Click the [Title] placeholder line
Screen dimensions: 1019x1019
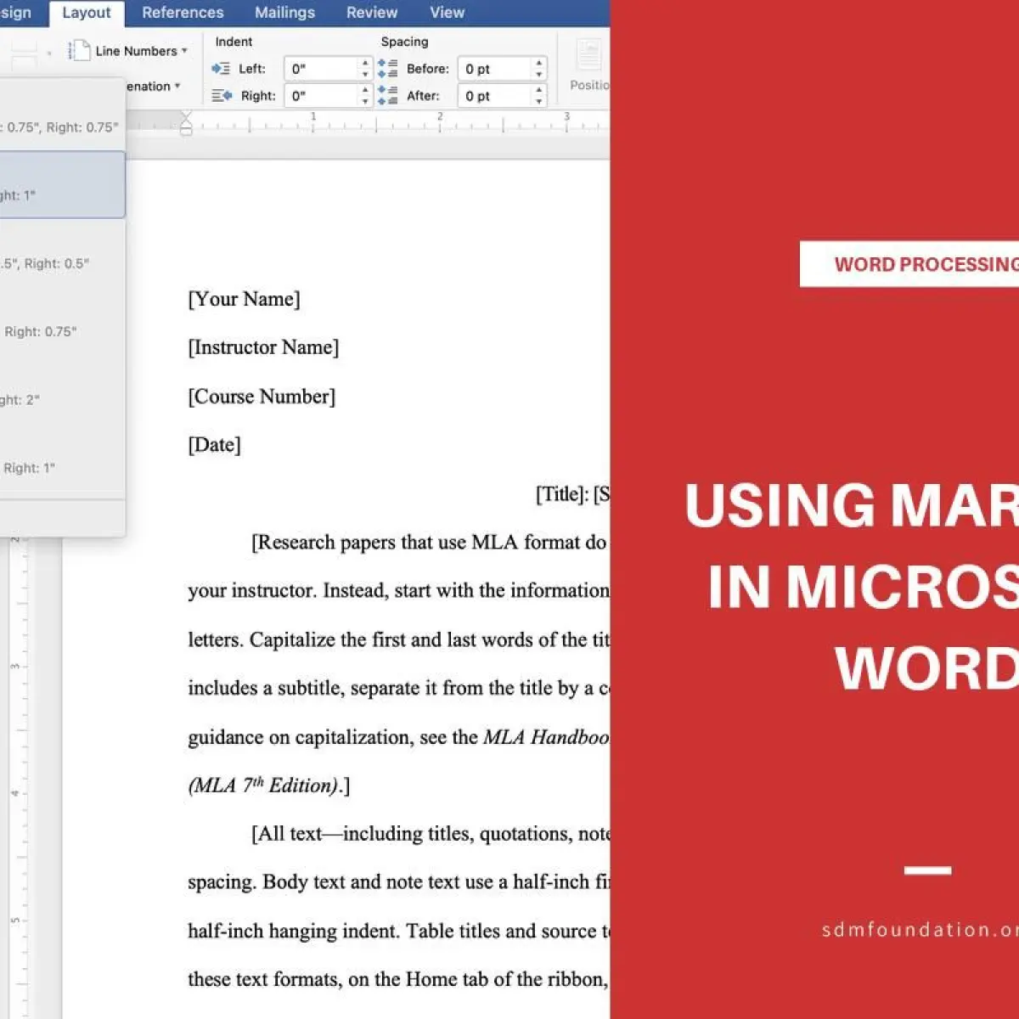pos(572,494)
